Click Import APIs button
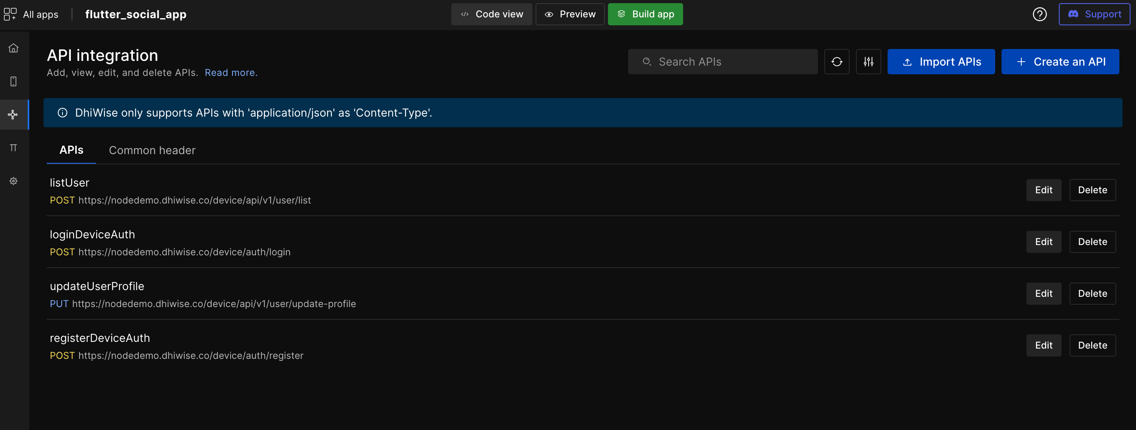 [941, 62]
